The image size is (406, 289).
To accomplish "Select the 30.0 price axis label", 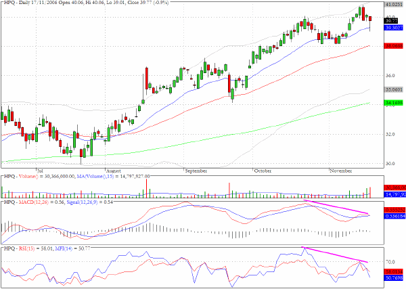I will tap(390, 164).
